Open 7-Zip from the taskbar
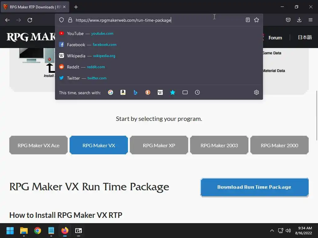318x238 pixels. click(x=79, y=231)
